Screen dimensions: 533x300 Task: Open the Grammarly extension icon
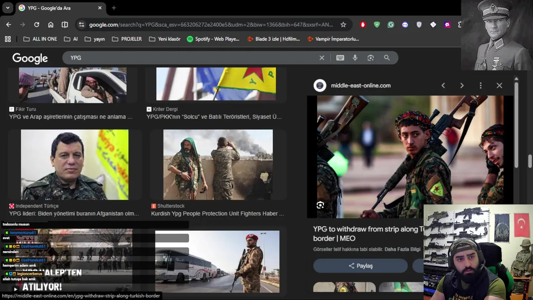[391, 25]
